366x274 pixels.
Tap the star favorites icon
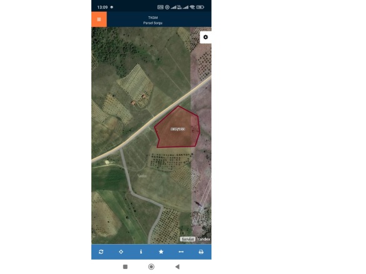[x=161, y=252]
